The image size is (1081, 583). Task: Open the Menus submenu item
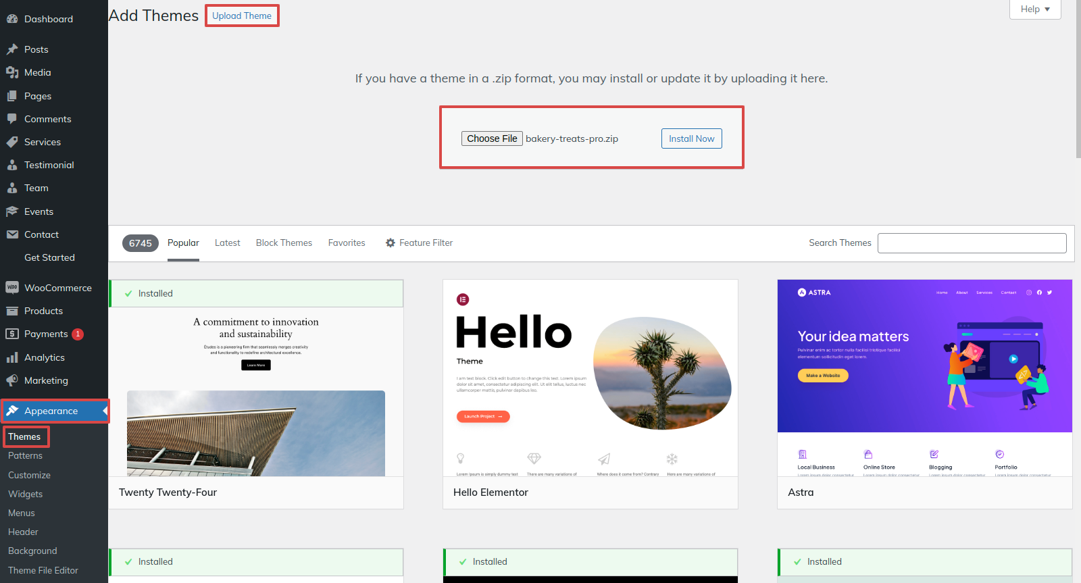click(21, 513)
